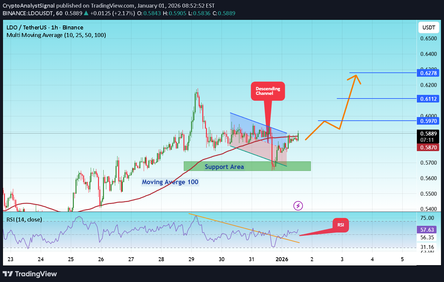Image resolution: width=444 pixels, height=282 pixels.
Task: Select the 0.6112 price level label
Action: [428, 98]
